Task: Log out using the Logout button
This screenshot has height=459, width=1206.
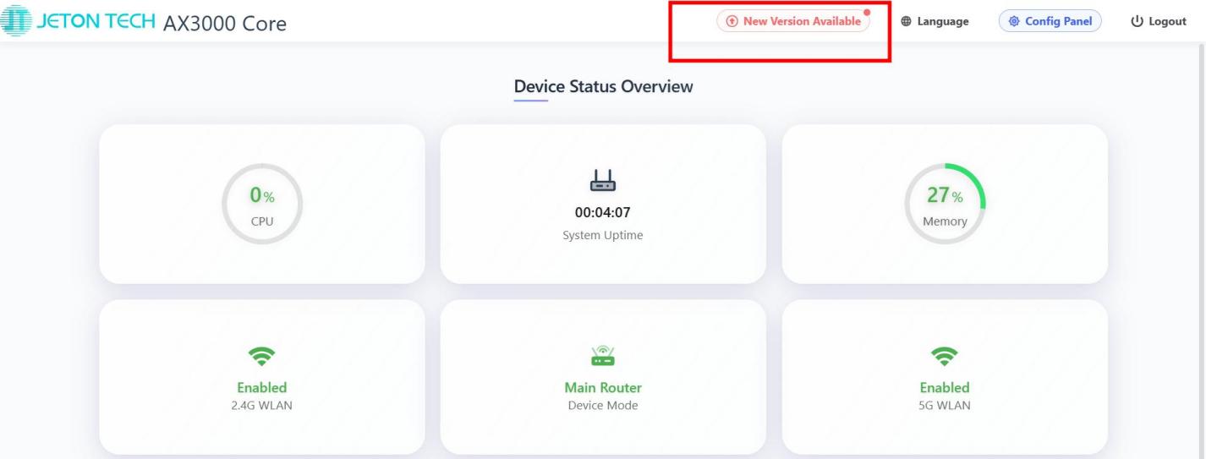Action: pos(1159,21)
